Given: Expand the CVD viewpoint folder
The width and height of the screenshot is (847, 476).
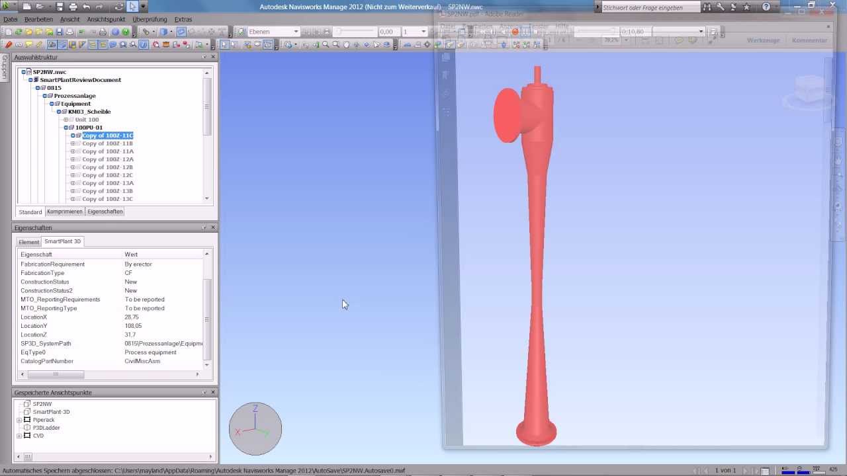Looking at the screenshot, I should coord(19,436).
